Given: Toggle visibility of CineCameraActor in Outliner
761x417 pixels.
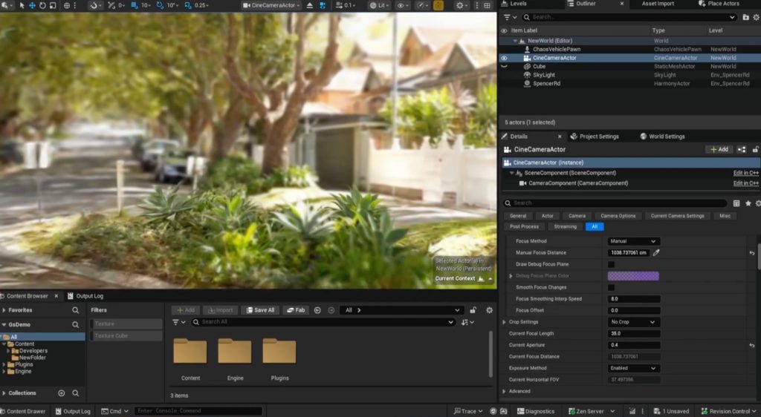Looking at the screenshot, I should [x=505, y=58].
